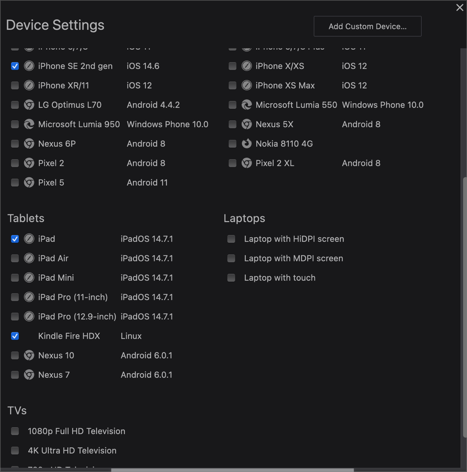Viewport: 467px width, 472px height.
Task: Click the Safari icon beside iPhone X/XS
Action: pos(246,66)
